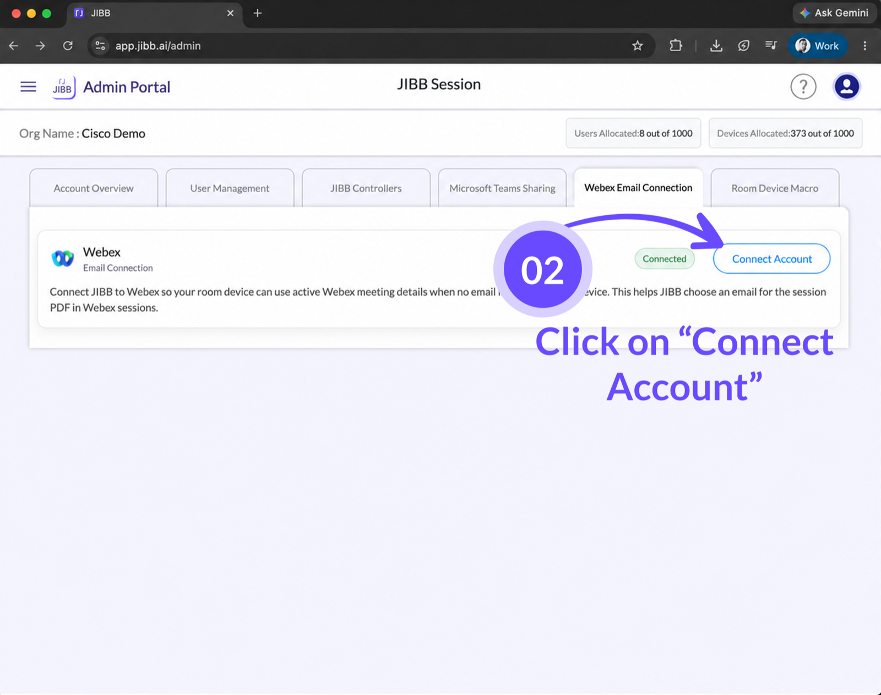Image resolution: width=881 pixels, height=695 pixels.
Task: Open the Work profile button
Action: (817, 46)
